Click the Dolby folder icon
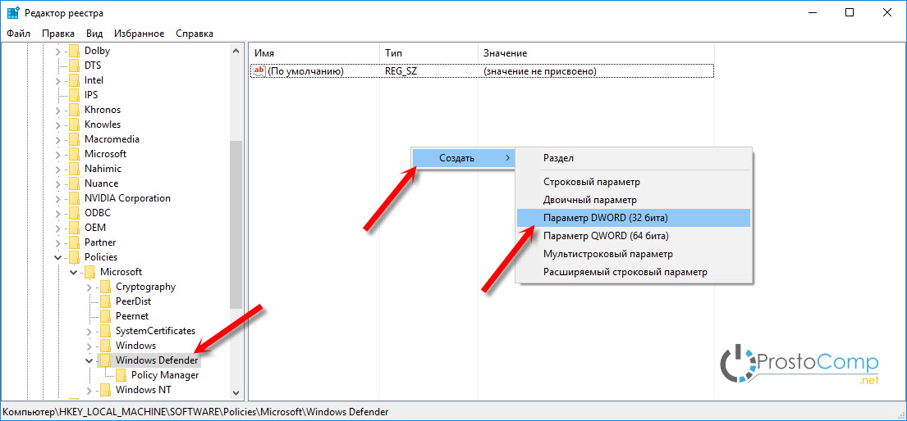Viewport: 907px width, 421px height. click(x=73, y=51)
